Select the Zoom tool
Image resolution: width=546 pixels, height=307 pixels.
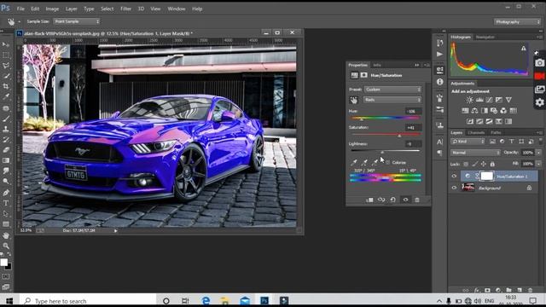[6, 246]
